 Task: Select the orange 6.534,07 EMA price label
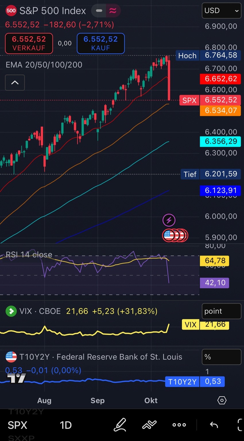220,111
